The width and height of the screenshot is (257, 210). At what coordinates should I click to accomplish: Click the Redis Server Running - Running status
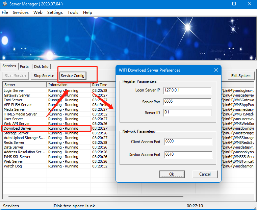[63, 142]
